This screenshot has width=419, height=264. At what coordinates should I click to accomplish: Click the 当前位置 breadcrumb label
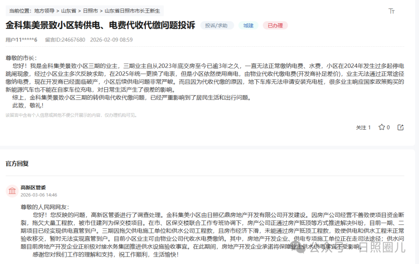[21, 11]
